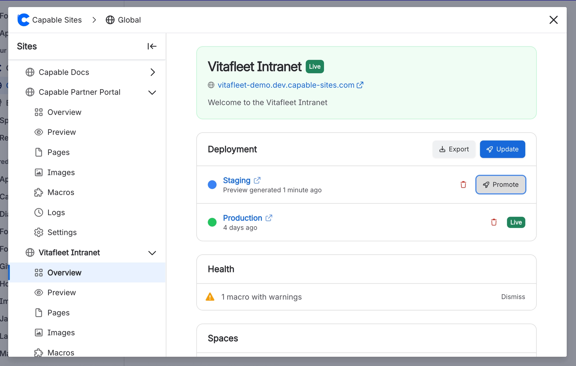
Task: Close the Capable Sites dialog
Action: [553, 20]
